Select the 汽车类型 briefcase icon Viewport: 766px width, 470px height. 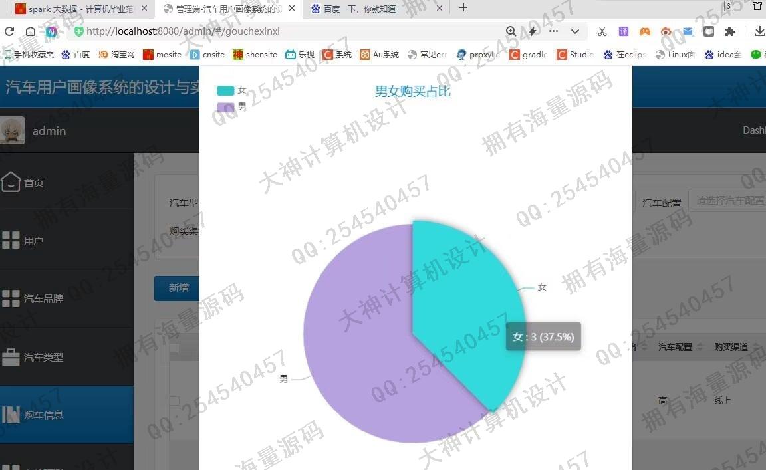coord(11,357)
